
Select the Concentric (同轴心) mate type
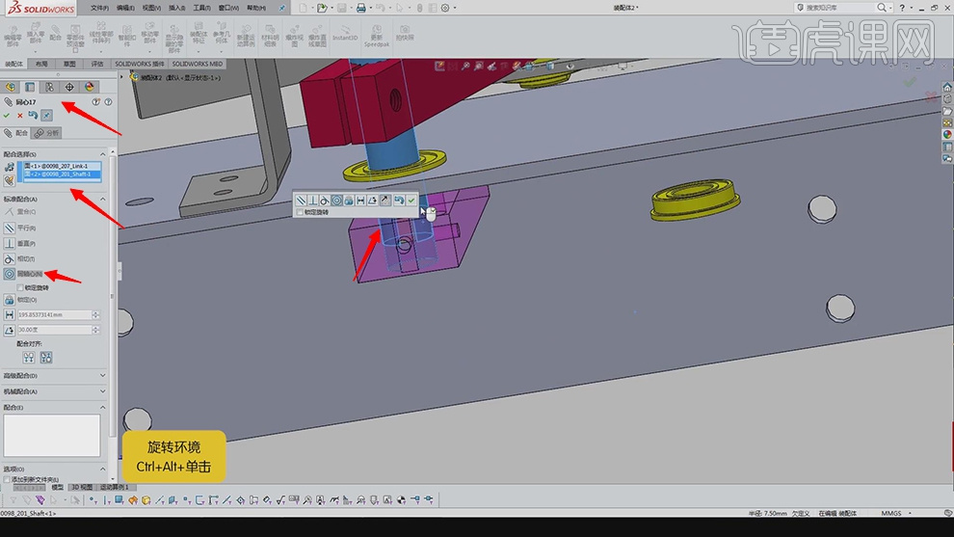10,275
